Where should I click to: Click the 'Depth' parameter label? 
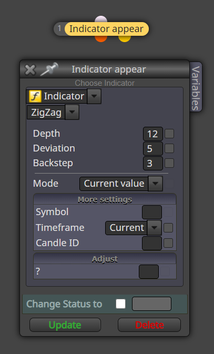click(x=46, y=134)
